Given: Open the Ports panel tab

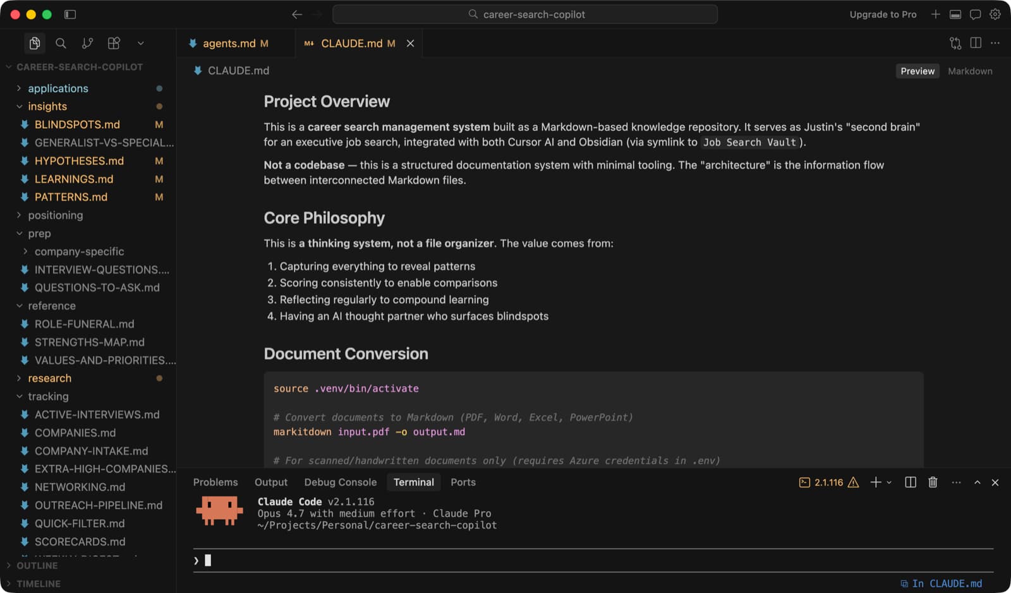Looking at the screenshot, I should 463,482.
